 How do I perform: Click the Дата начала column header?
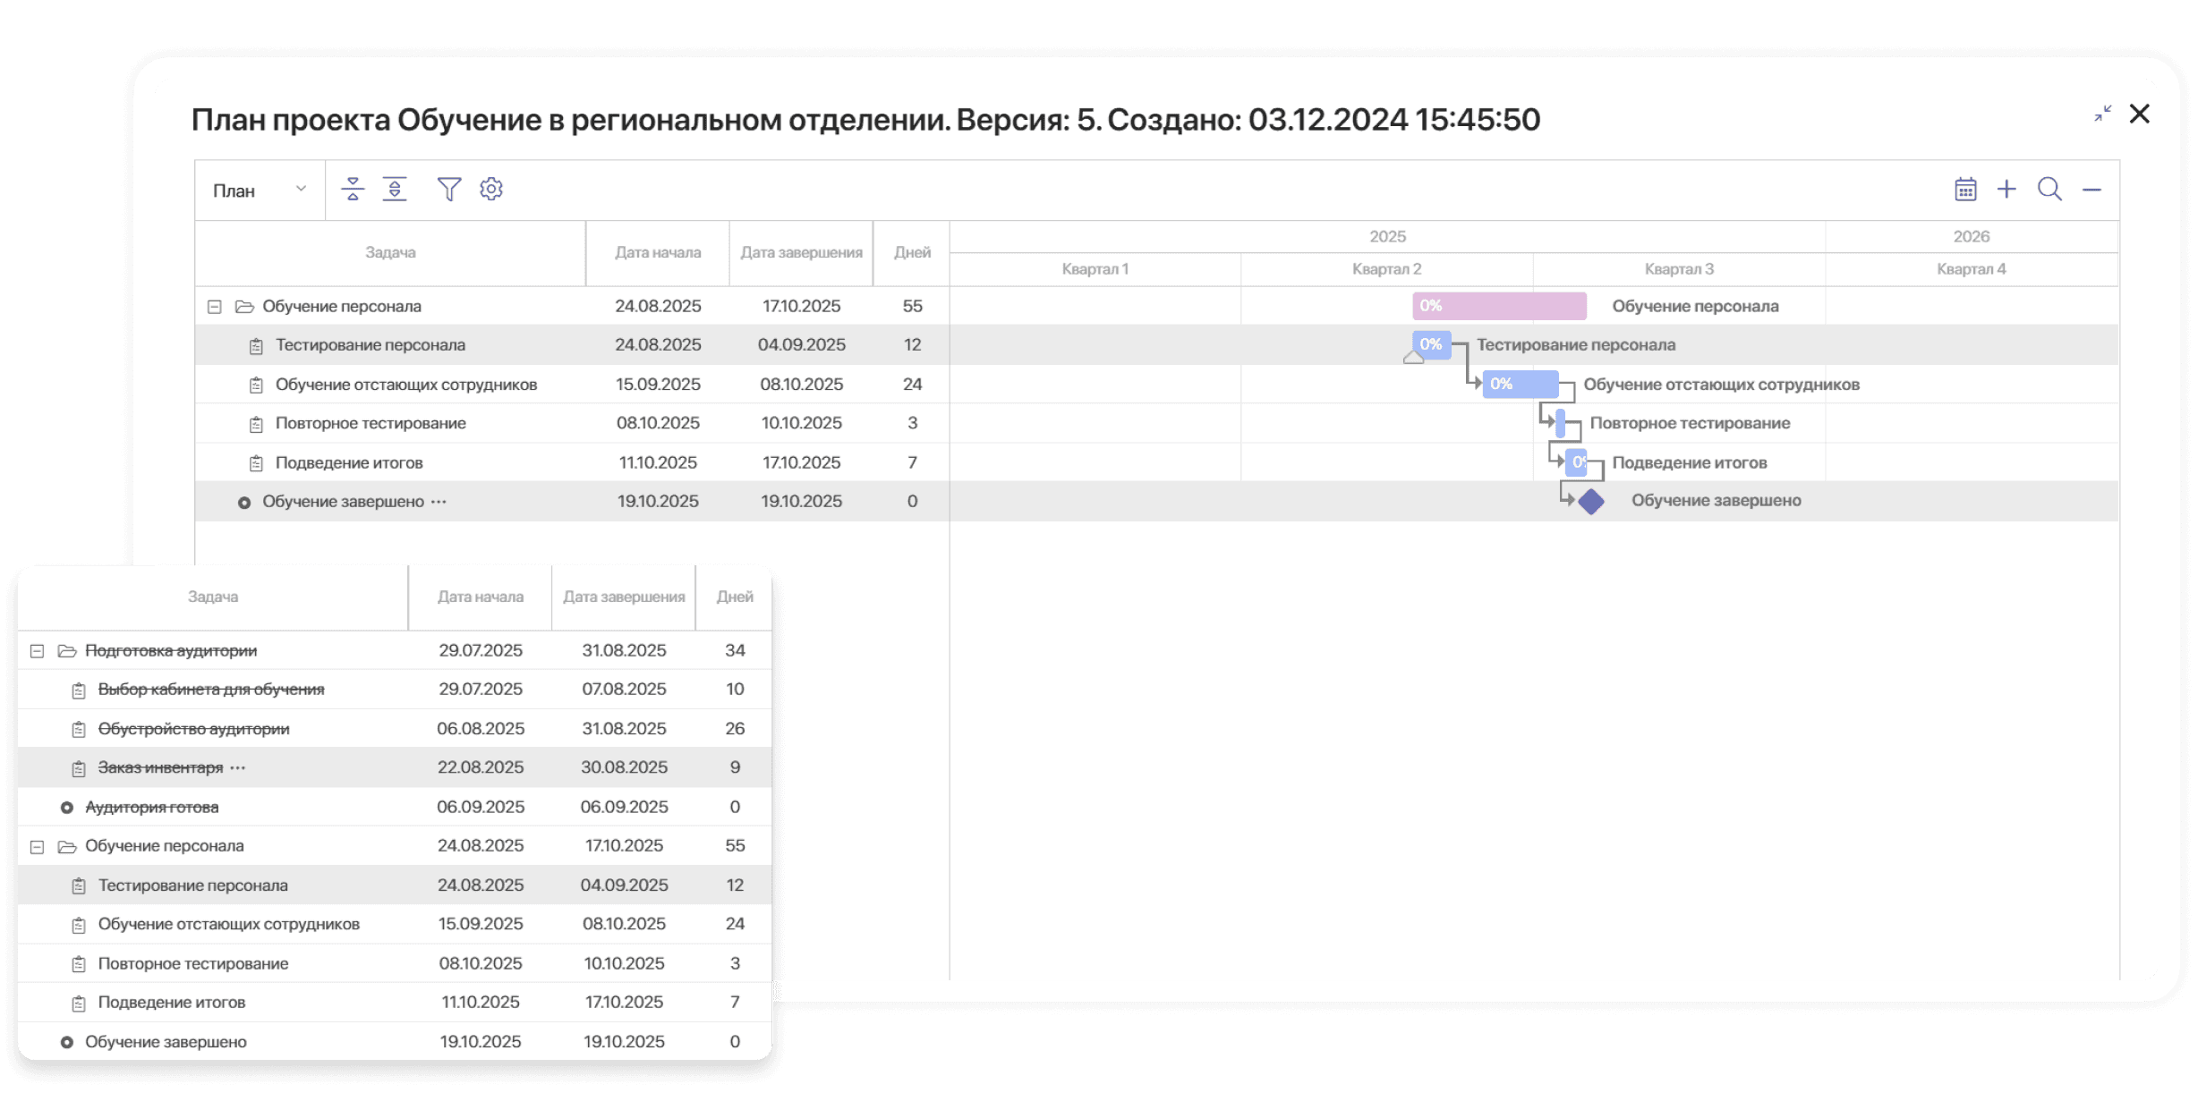tap(658, 253)
